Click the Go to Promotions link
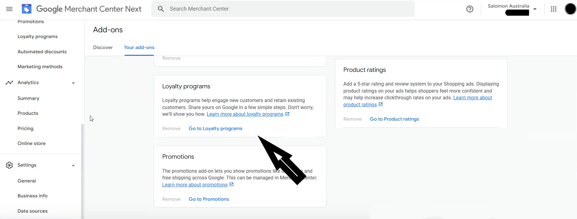577x219 pixels. pos(209,199)
